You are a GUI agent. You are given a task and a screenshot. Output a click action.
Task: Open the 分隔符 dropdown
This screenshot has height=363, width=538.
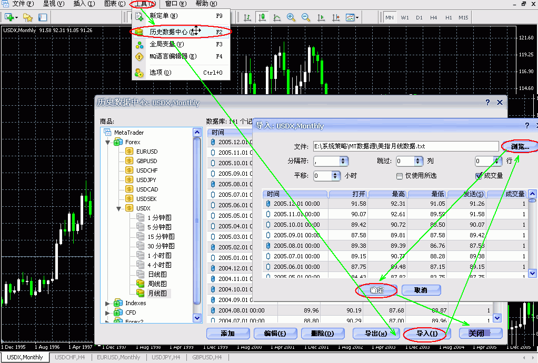[x=344, y=161]
